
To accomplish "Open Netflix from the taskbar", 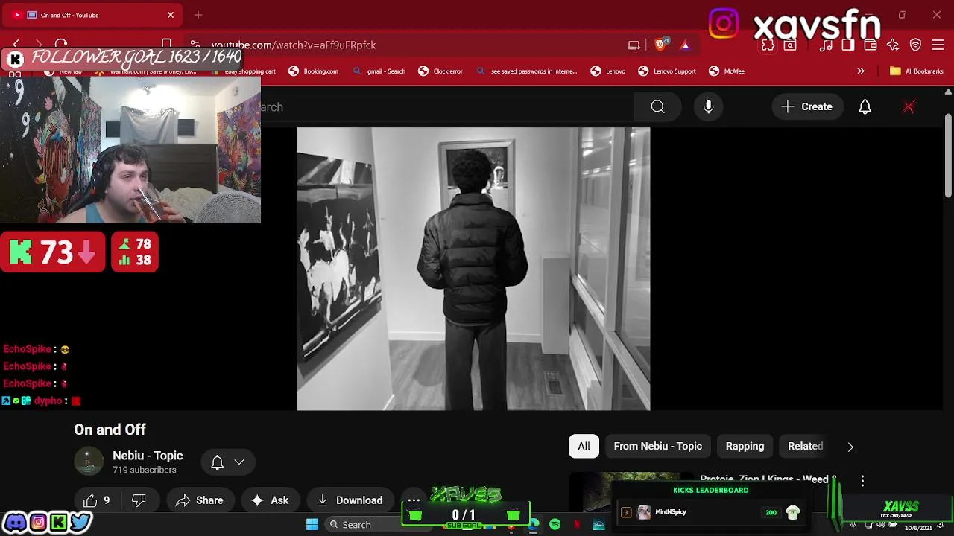I will coord(577,524).
